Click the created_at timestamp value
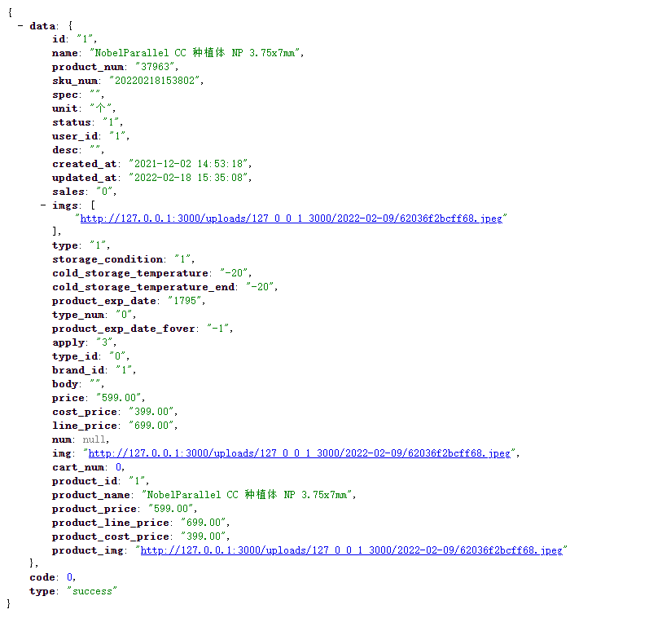 [x=189, y=164]
